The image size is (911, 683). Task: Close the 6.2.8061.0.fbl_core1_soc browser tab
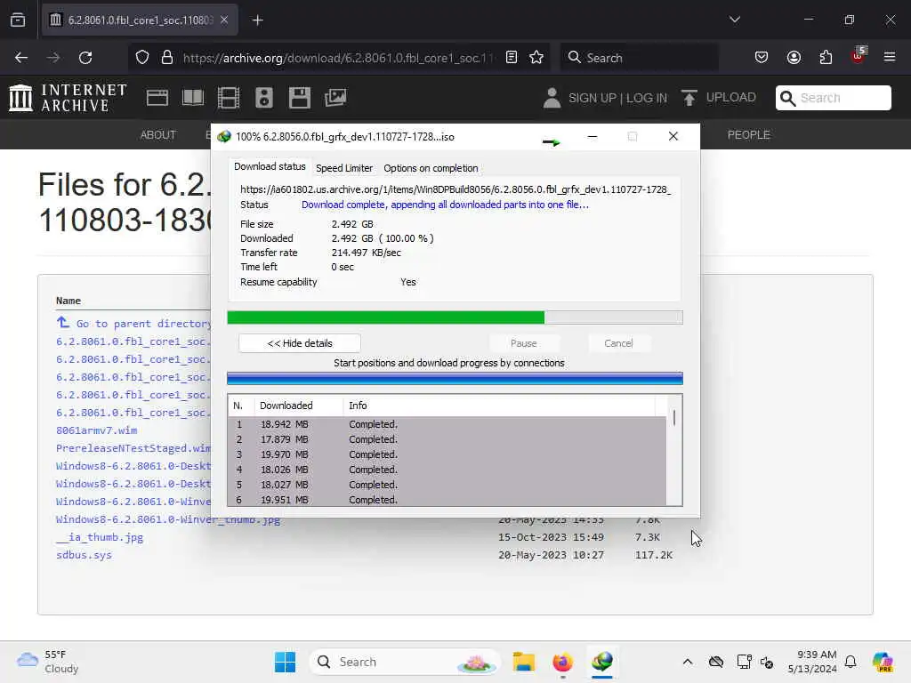[224, 20]
